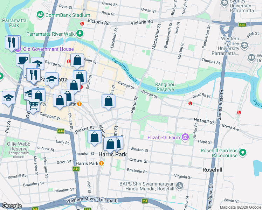The height and width of the screenshot is (210, 262).
Task: Click the Parramatta River Walk tree icon
Action: coord(80,34)
